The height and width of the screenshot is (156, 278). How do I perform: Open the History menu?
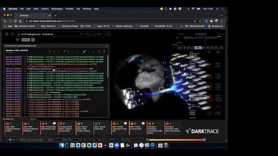click(x=45, y=9)
